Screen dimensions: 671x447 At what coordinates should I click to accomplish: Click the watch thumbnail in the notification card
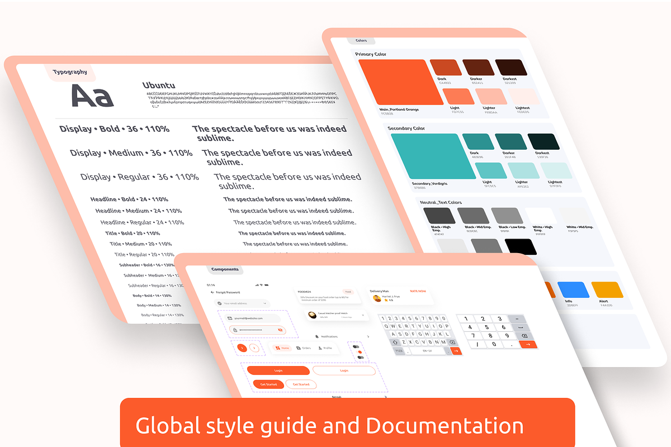312,315
